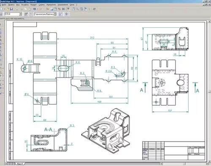Select the 187 dimension value
The height and width of the screenshot is (166, 211).
pos(170,110)
